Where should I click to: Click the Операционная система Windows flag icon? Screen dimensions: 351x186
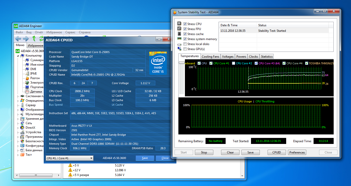23,101
